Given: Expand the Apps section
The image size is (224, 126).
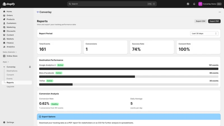Looking at the screenshot, I should (6, 62).
